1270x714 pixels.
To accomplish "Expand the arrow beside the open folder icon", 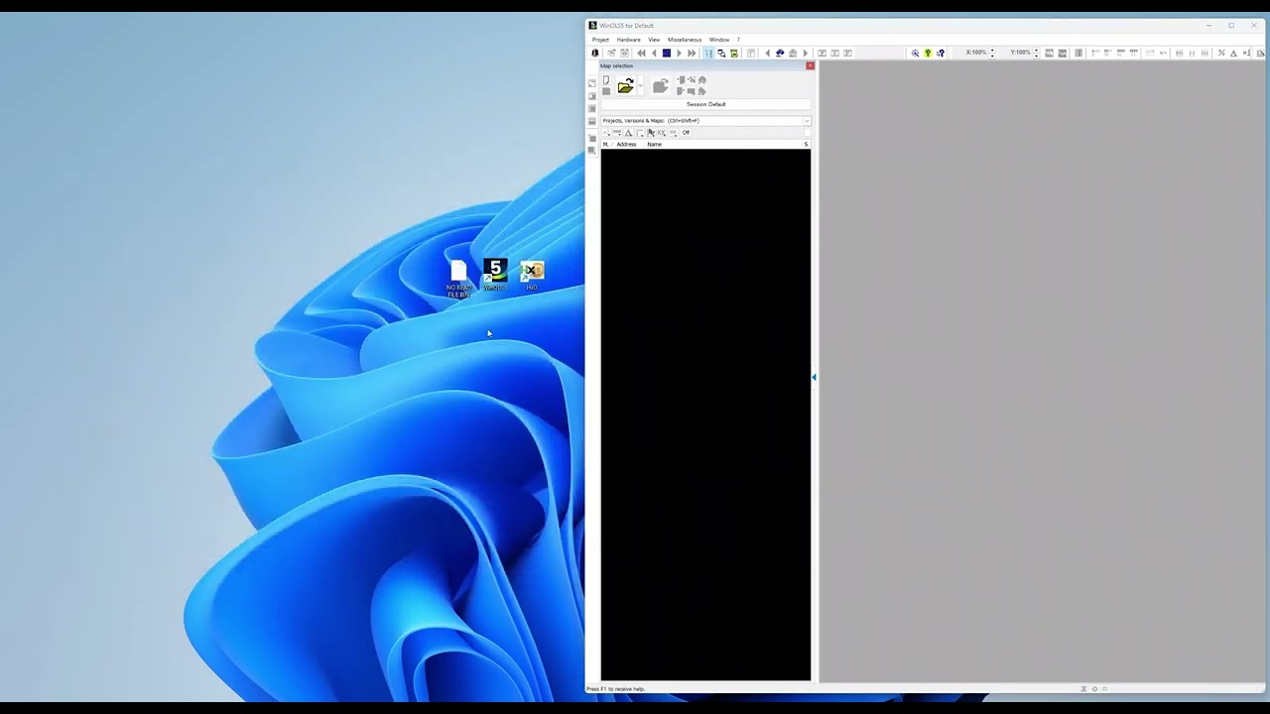I will point(640,86).
